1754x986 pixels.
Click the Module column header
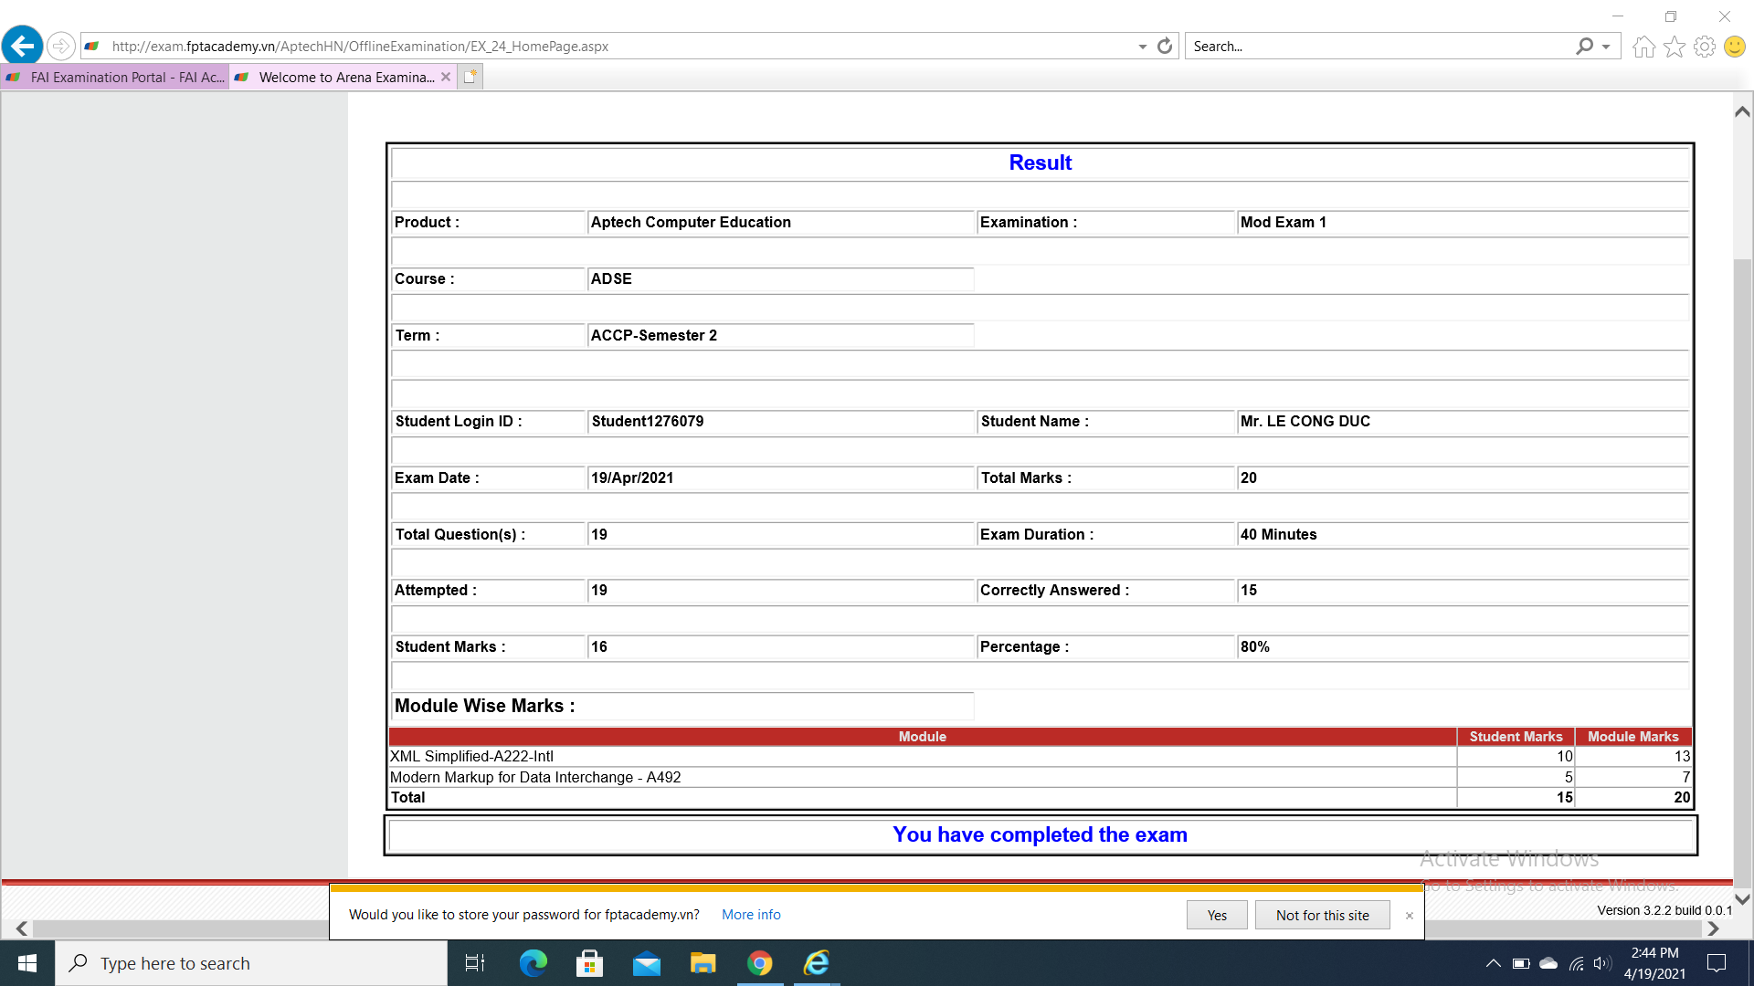click(922, 737)
